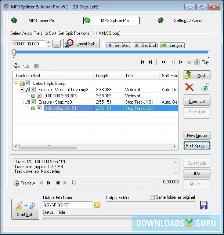Click the Start Split button
This screenshot has width=224, height=235.
25,209
